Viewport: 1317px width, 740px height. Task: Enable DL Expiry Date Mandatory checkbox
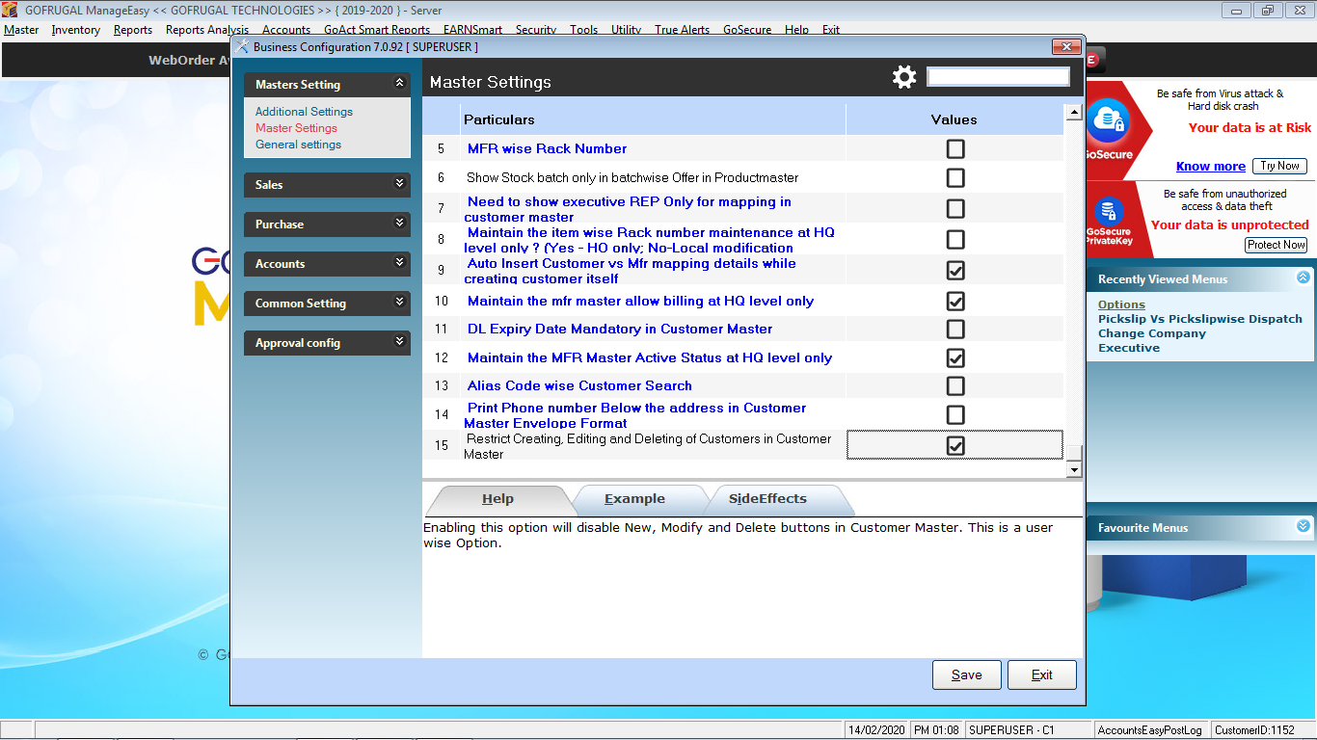tap(955, 330)
